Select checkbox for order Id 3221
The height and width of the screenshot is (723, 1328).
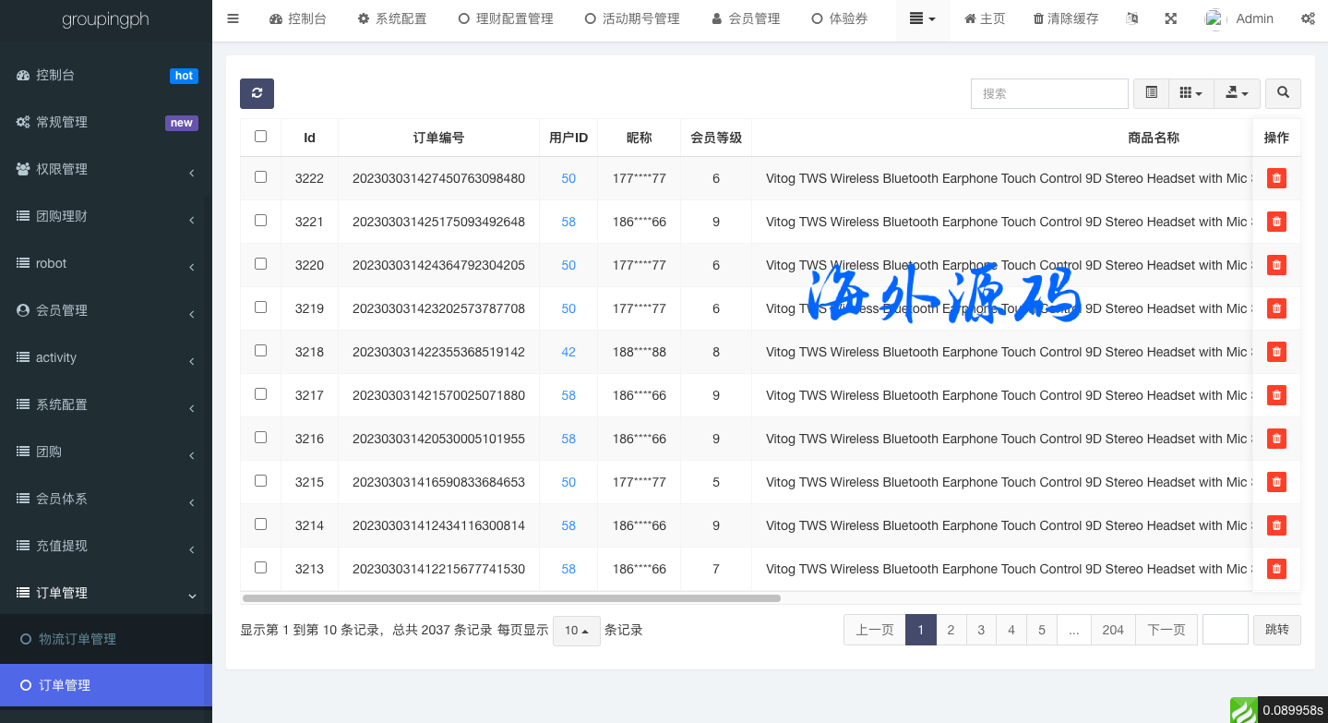click(260, 221)
